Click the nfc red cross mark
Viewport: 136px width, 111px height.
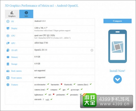point(54,94)
